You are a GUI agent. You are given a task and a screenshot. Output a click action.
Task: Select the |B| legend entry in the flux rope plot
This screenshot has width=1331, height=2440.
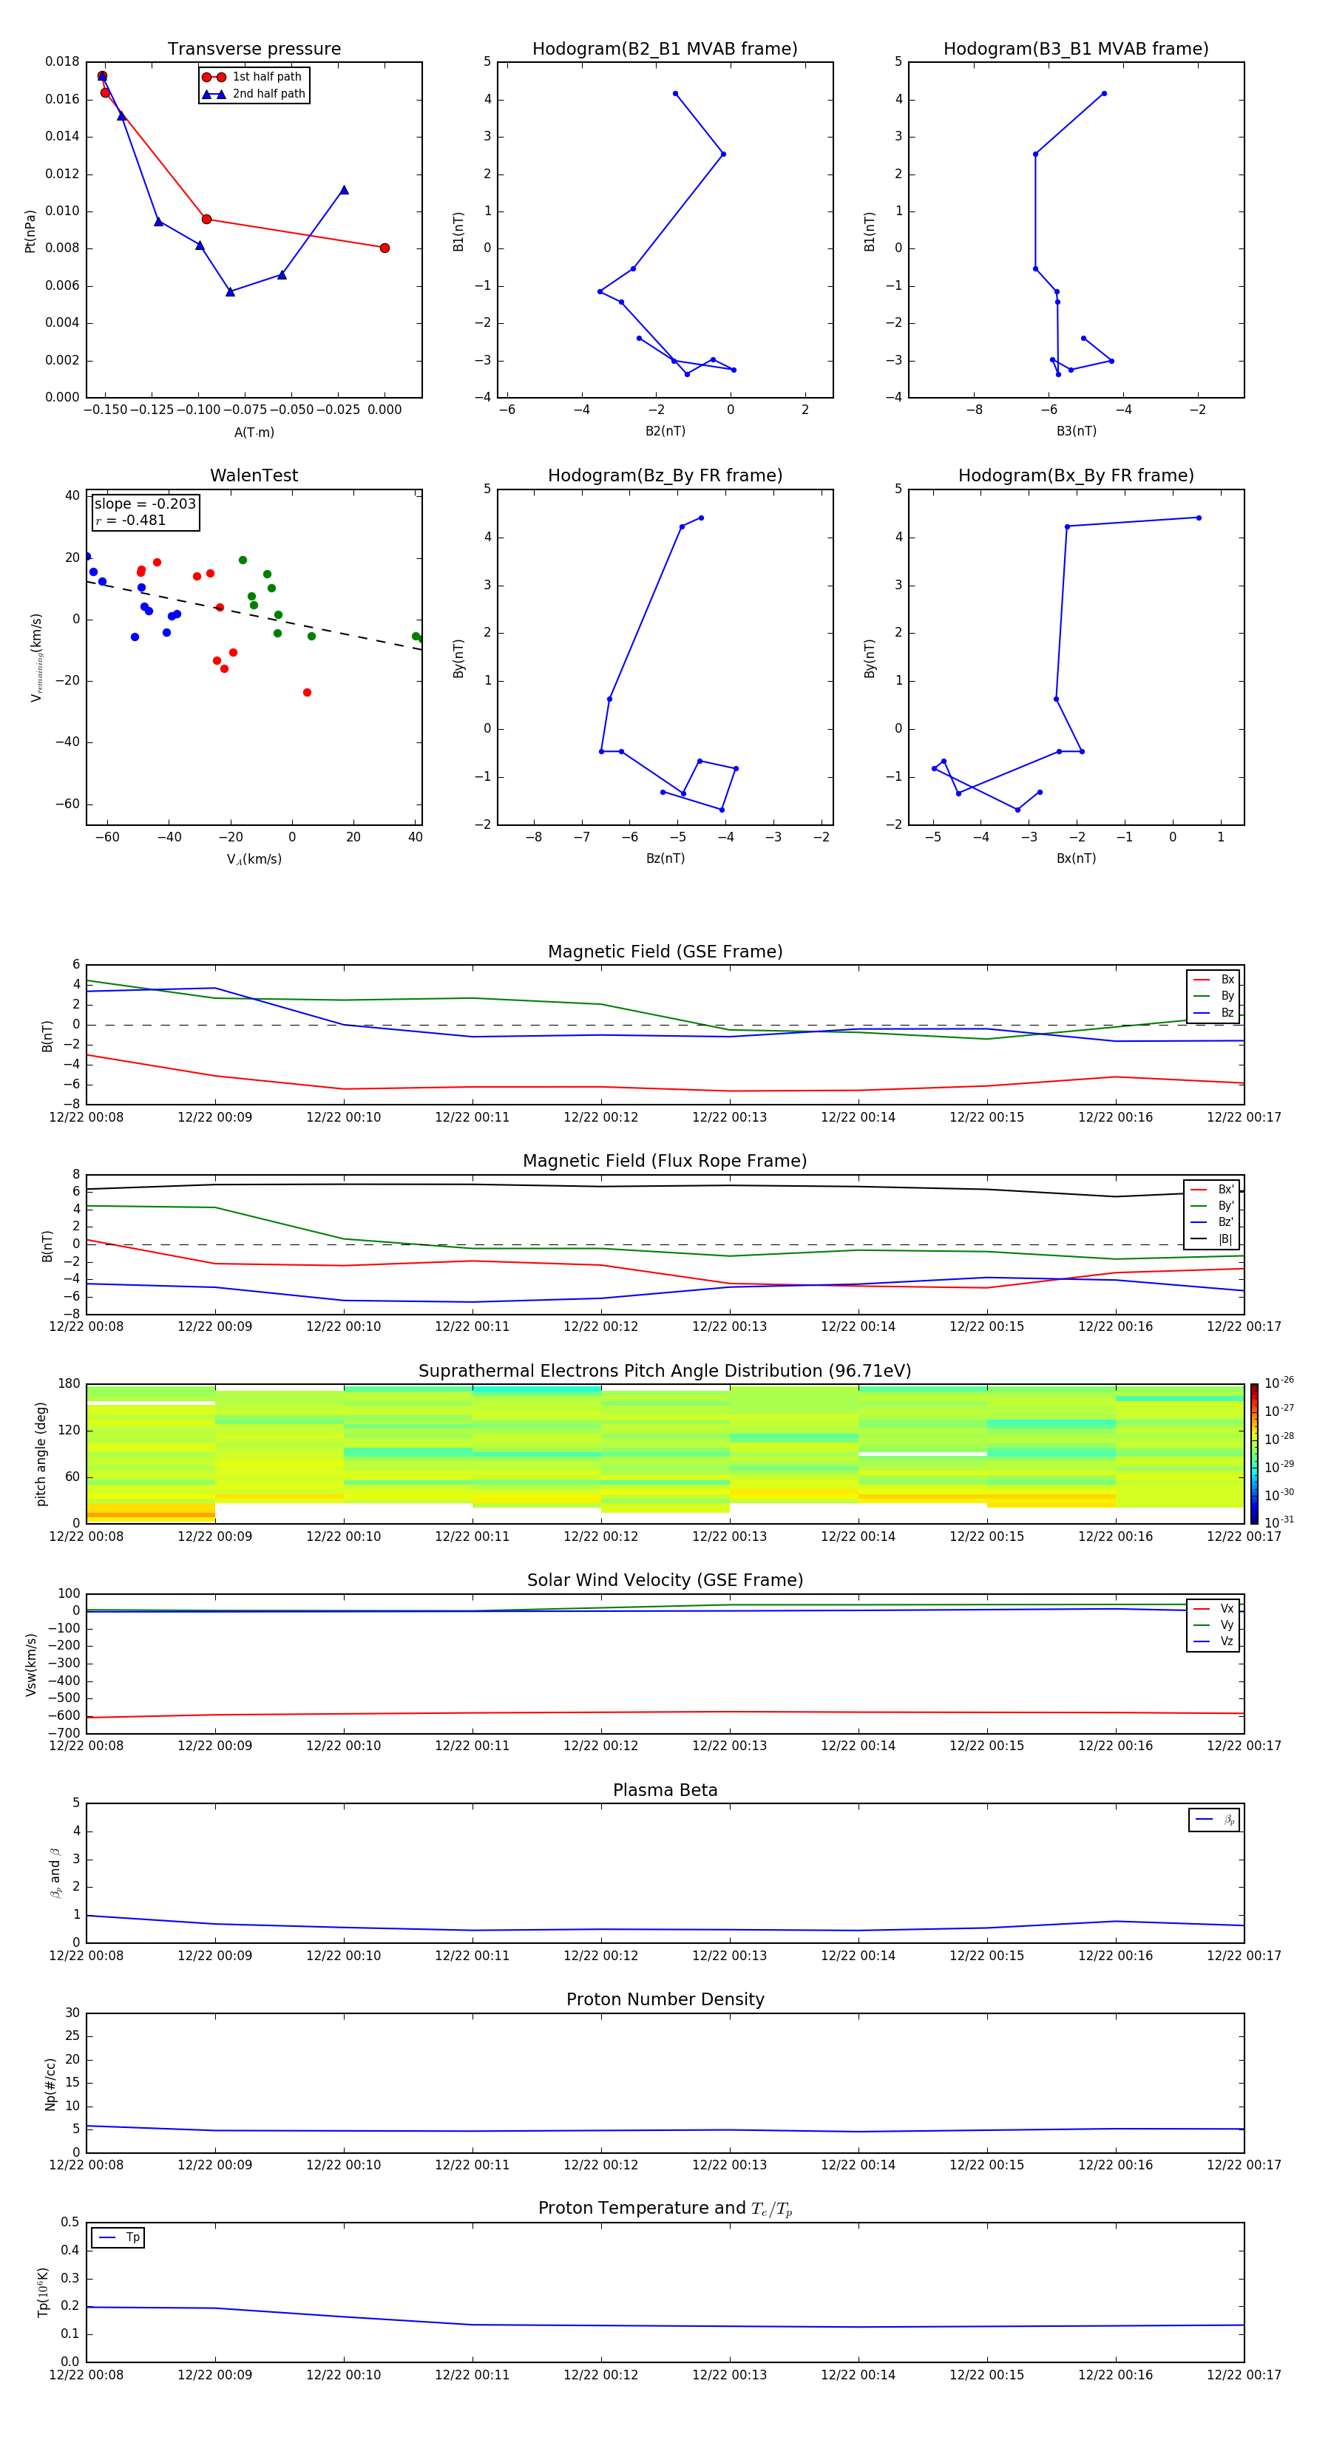[x=1213, y=1239]
